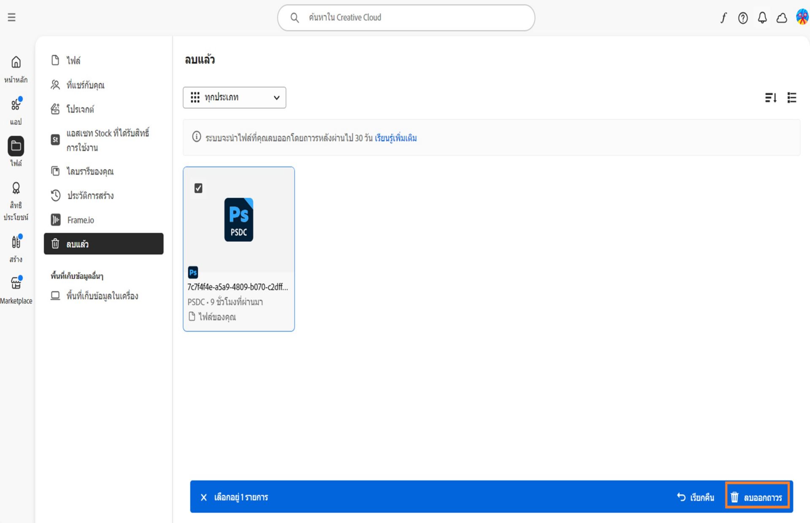The height and width of the screenshot is (523, 810).
Task: Click the PSDC file thumbnail
Action: (x=239, y=220)
